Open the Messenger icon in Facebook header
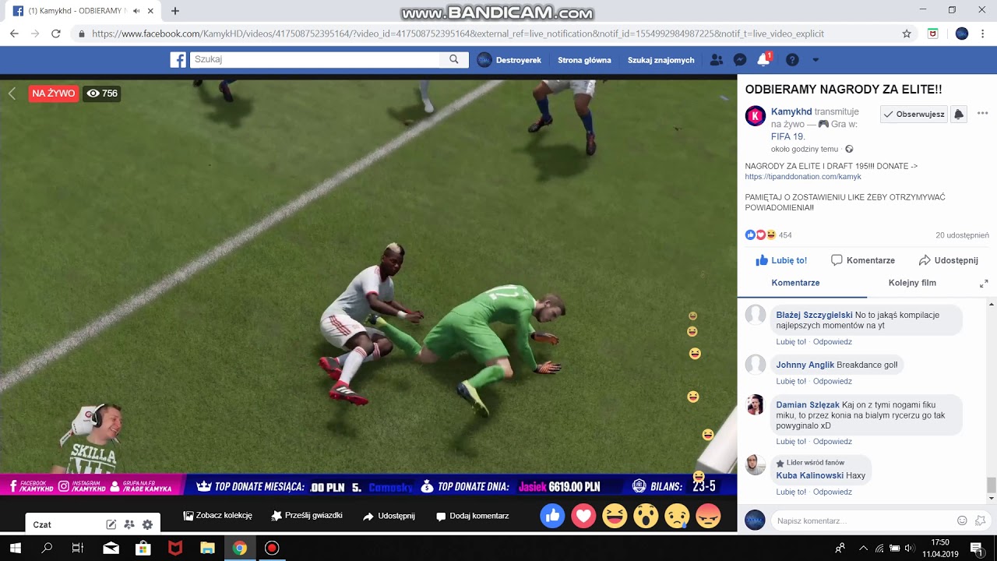Screen dimensions: 997x561 click(x=740, y=60)
